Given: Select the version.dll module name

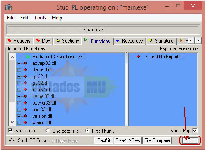Looking at the screenshot, I should (42, 116).
